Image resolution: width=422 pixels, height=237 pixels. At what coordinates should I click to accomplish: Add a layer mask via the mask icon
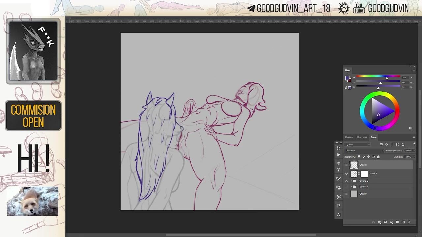tap(385, 222)
